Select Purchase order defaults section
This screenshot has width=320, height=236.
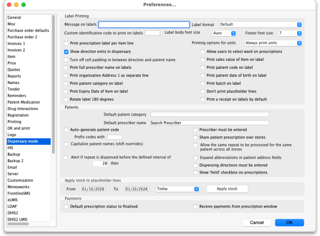coord(28,31)
